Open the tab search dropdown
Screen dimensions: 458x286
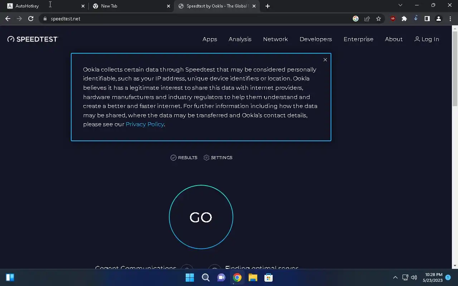(x=400, y=5)
